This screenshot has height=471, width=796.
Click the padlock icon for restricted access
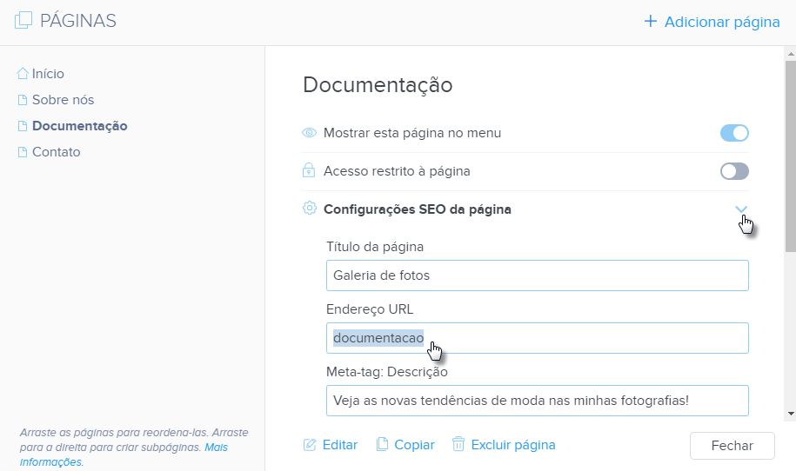309,171
